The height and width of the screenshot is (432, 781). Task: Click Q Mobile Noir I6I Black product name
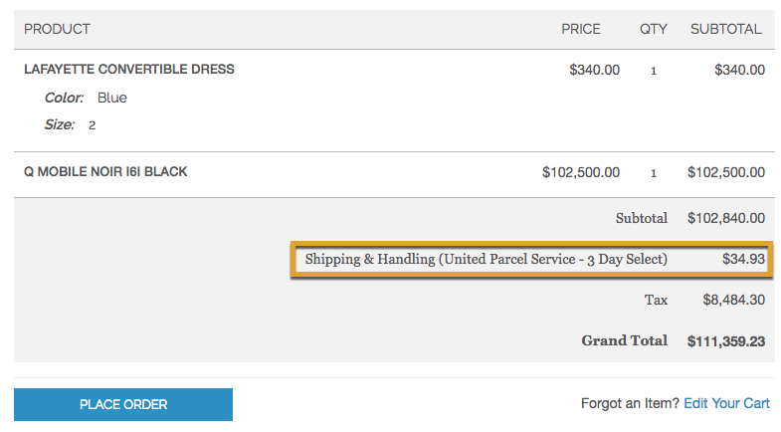pos(105,171)
